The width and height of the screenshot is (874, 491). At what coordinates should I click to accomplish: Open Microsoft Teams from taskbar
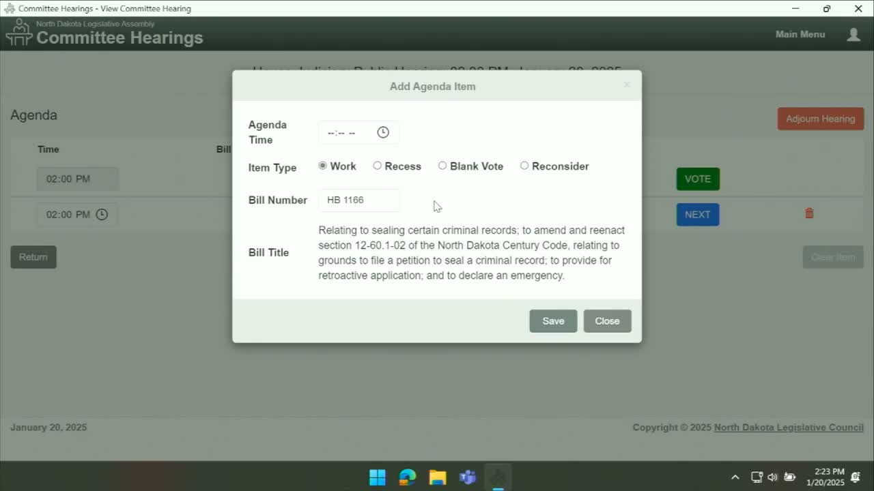pos(468,477)
